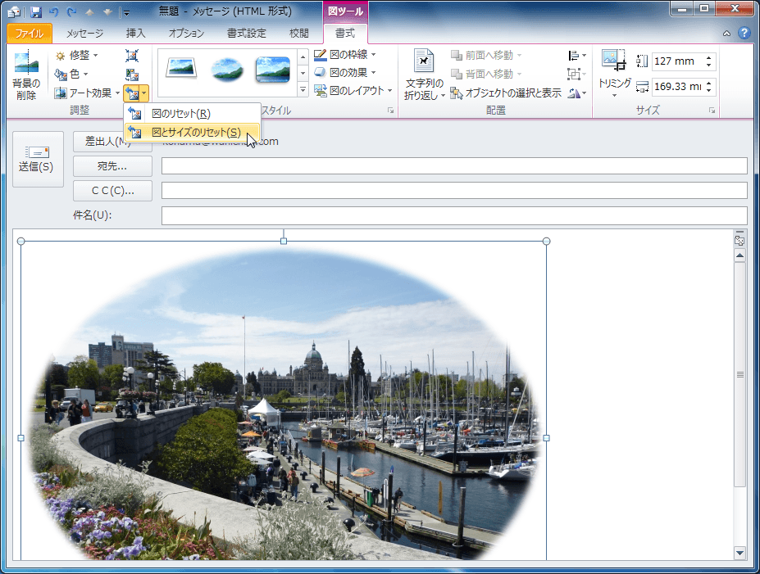Viewport: 760px width, 574px height.
Task: Click the Undo icon in quick access toolbar
Action: (54, 11)
